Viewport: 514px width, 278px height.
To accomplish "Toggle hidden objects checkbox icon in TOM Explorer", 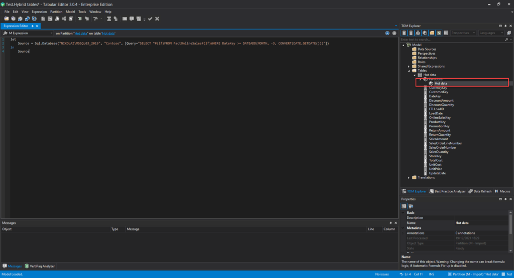I will (439, 33).
